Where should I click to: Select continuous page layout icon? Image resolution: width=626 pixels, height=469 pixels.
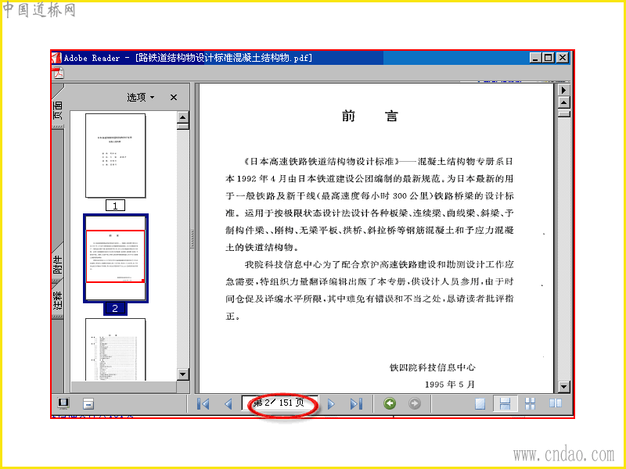505,403
